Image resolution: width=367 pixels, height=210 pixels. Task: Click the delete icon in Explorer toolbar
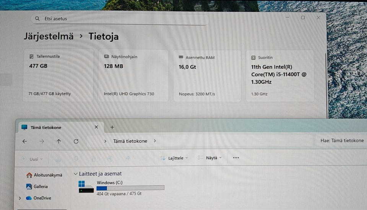[x=145, y=158]
